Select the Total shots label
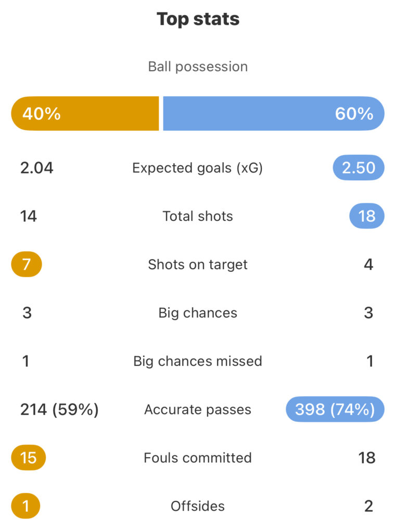The width and height of the screenshot is (396, 532). click(x=198, y=216)
